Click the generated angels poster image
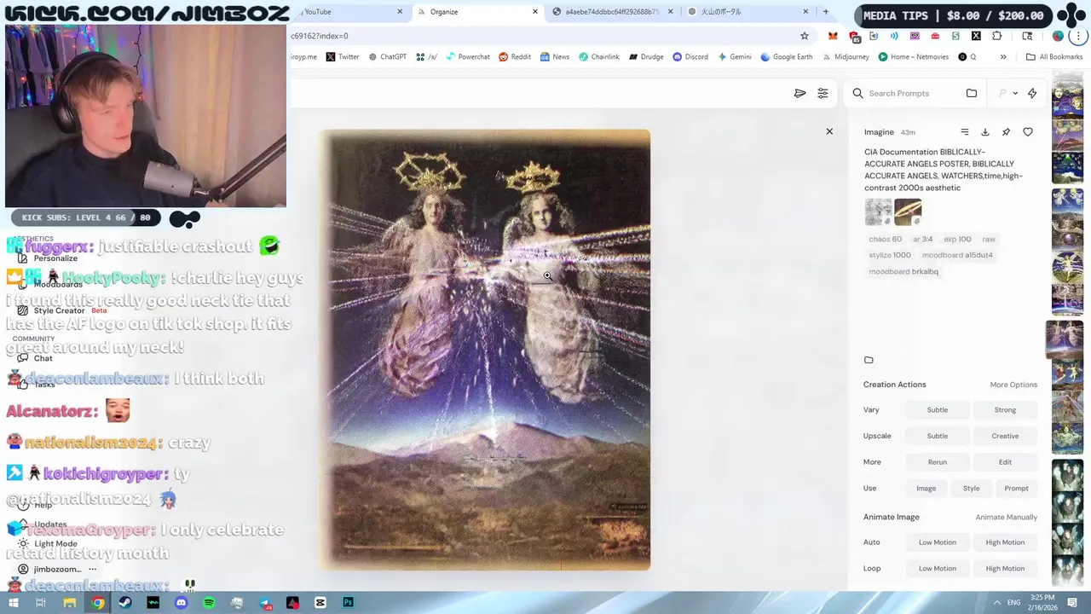Viewport: 1091px width, 614px height. (x=486, y=350)
